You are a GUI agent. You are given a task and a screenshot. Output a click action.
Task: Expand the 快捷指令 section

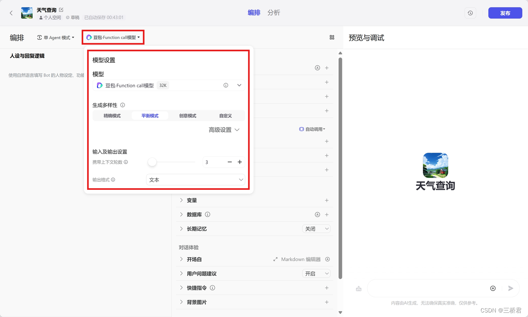(x=181, y=288)
